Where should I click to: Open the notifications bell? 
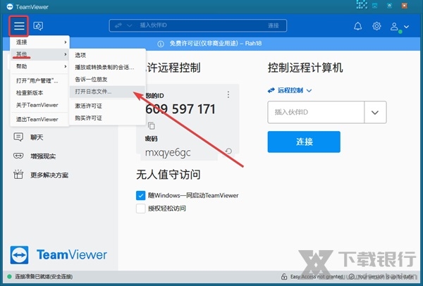tap(357, 26)
